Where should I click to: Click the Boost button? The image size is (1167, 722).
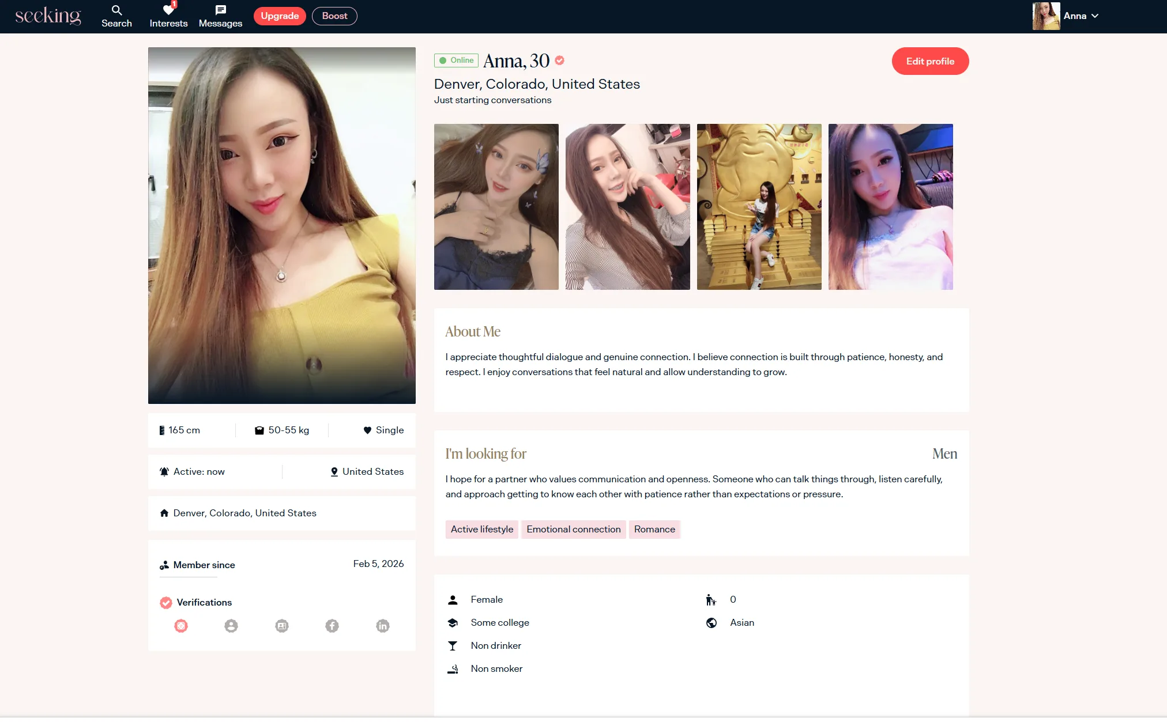[x=334, y=16]
